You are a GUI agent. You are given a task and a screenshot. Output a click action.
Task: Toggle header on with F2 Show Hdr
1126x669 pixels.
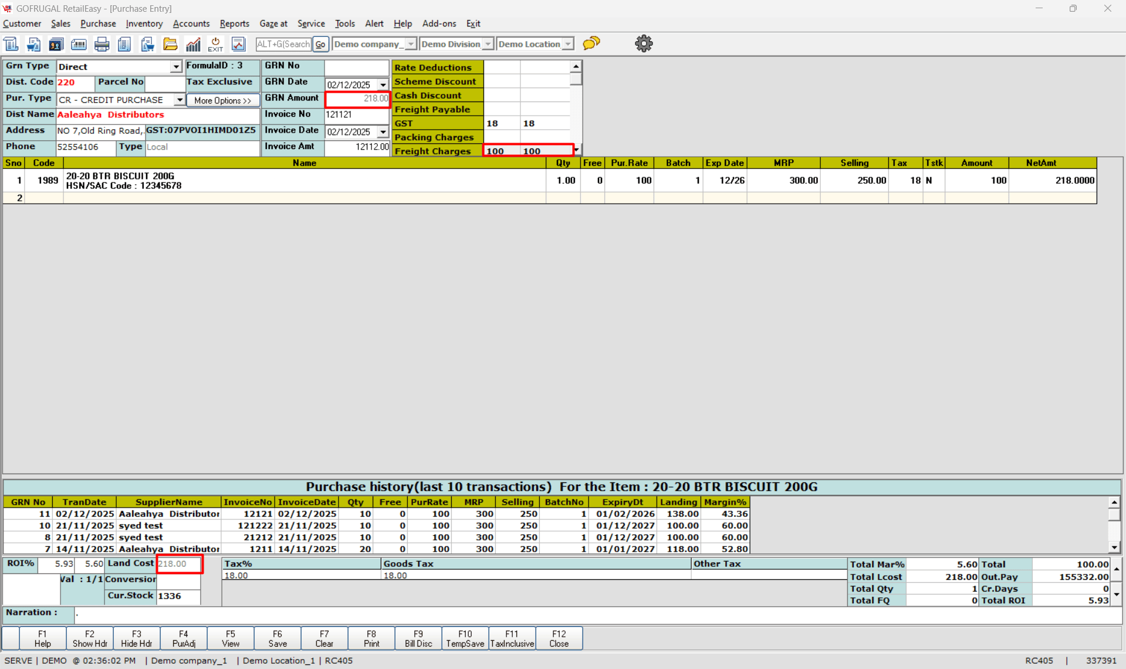(89, 638)
